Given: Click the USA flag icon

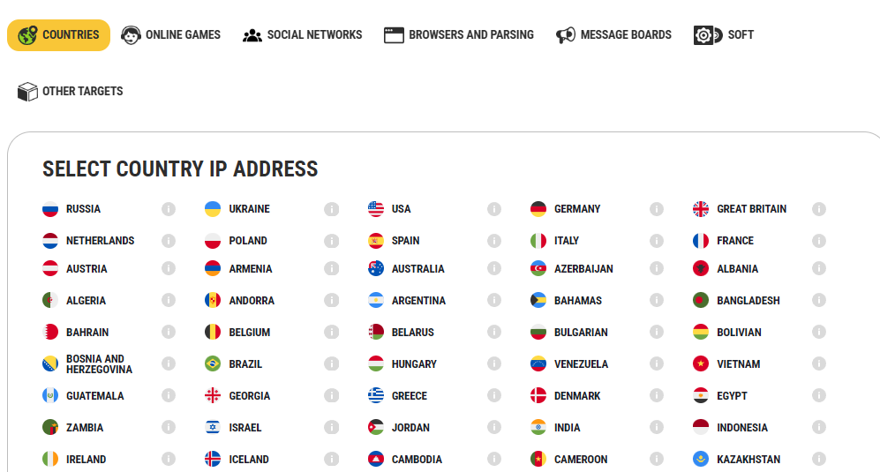Looking at the screenshot, I should (376, 209).
